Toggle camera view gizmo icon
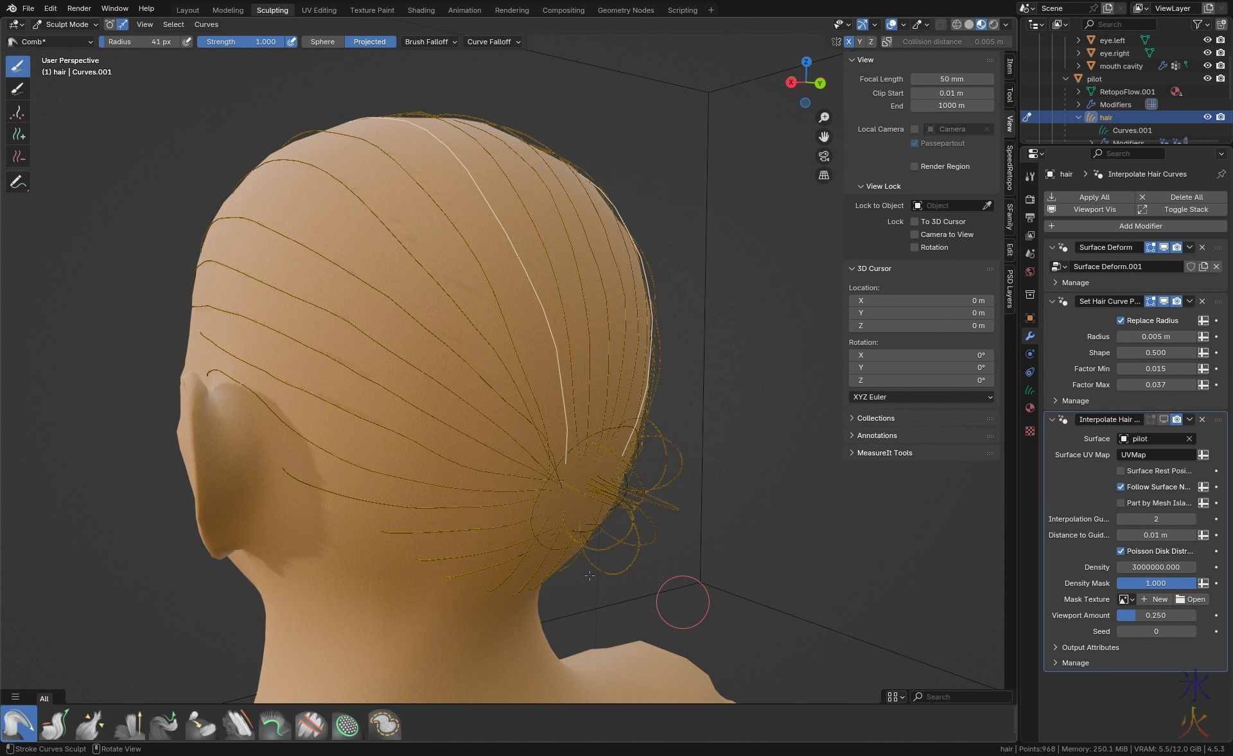 point(824,156)
